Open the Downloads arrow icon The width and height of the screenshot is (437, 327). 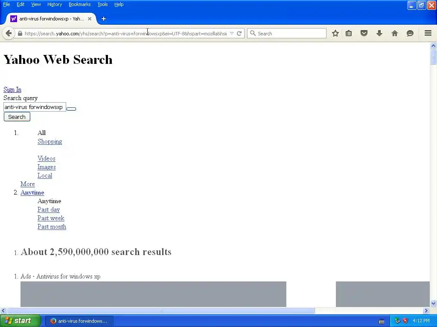pos(379,33)
